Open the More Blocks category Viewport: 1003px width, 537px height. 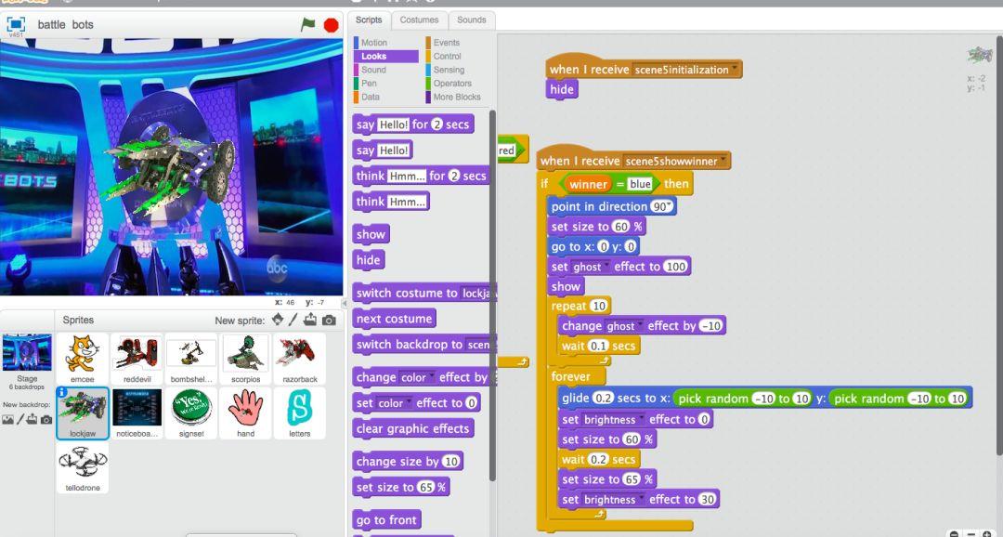pyautogui.click(x=456, y=98)
